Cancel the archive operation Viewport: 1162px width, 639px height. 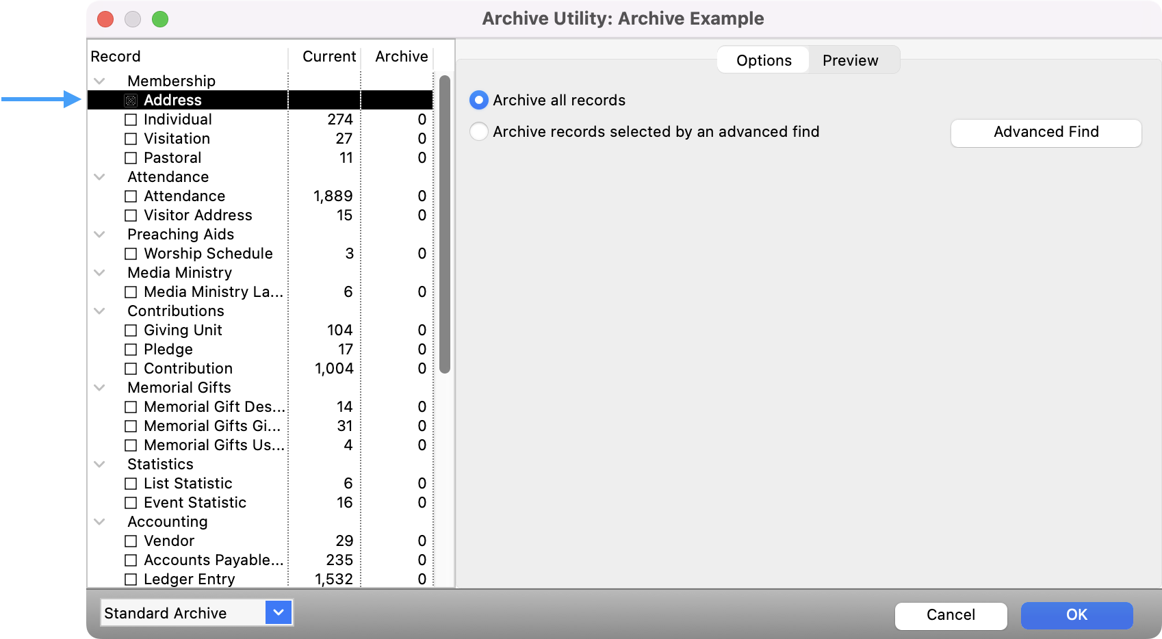point(951,615)
